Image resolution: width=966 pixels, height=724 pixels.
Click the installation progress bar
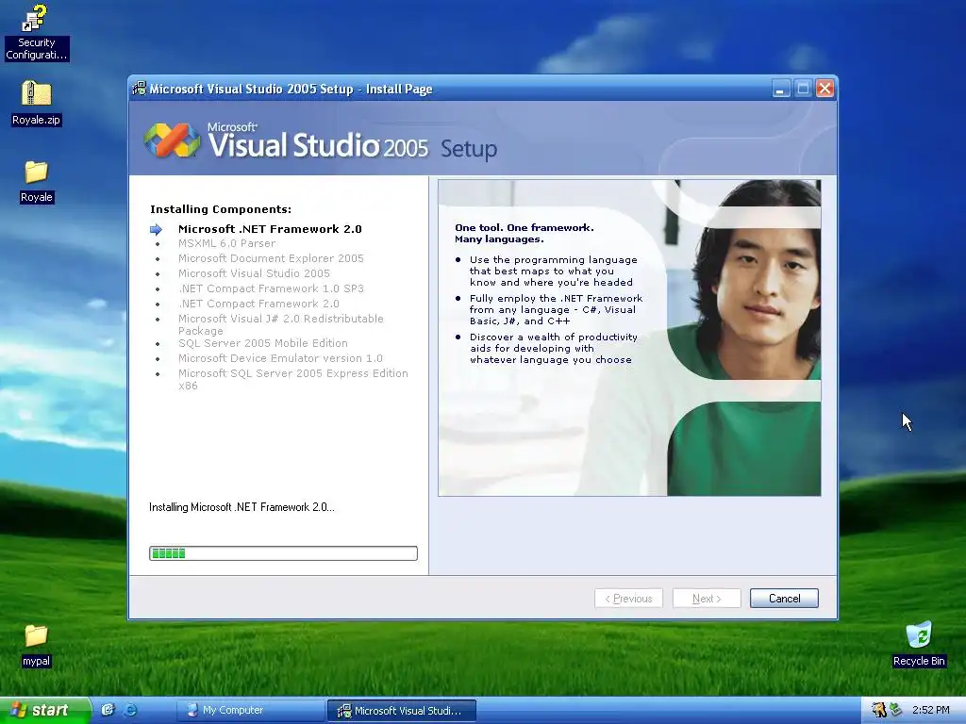click(x=283, y=552)
